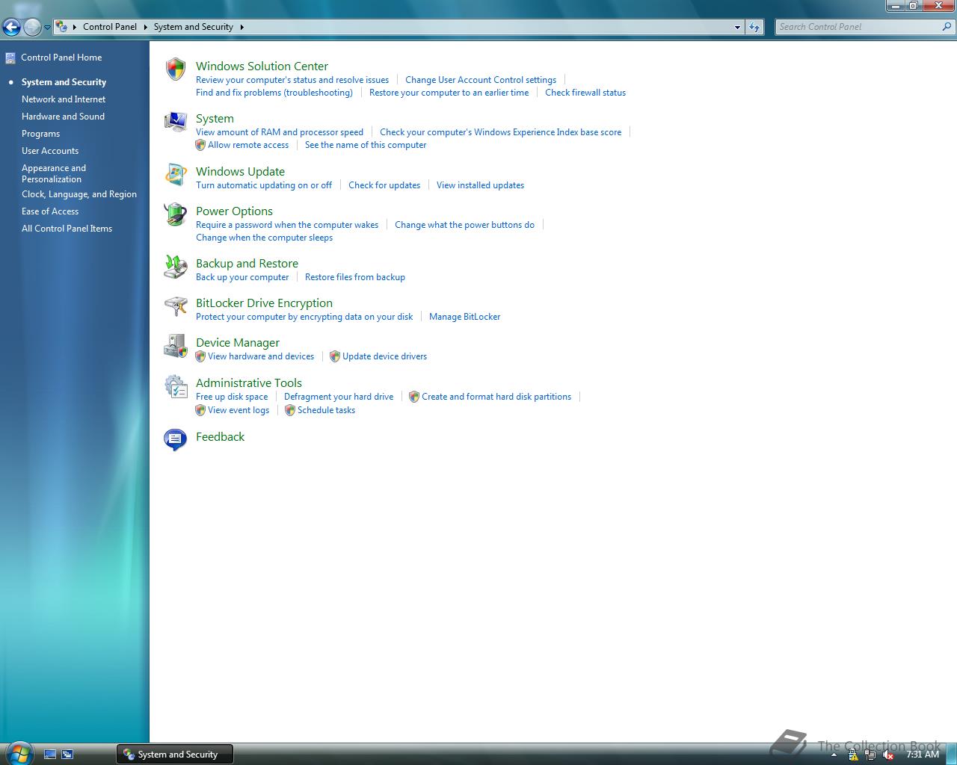The image size is (957, 765).
Task: Click Update device drivers link
Action: [384, 356]
